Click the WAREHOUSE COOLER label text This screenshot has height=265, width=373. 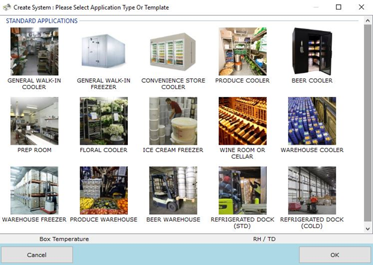(x=312, y=150)
